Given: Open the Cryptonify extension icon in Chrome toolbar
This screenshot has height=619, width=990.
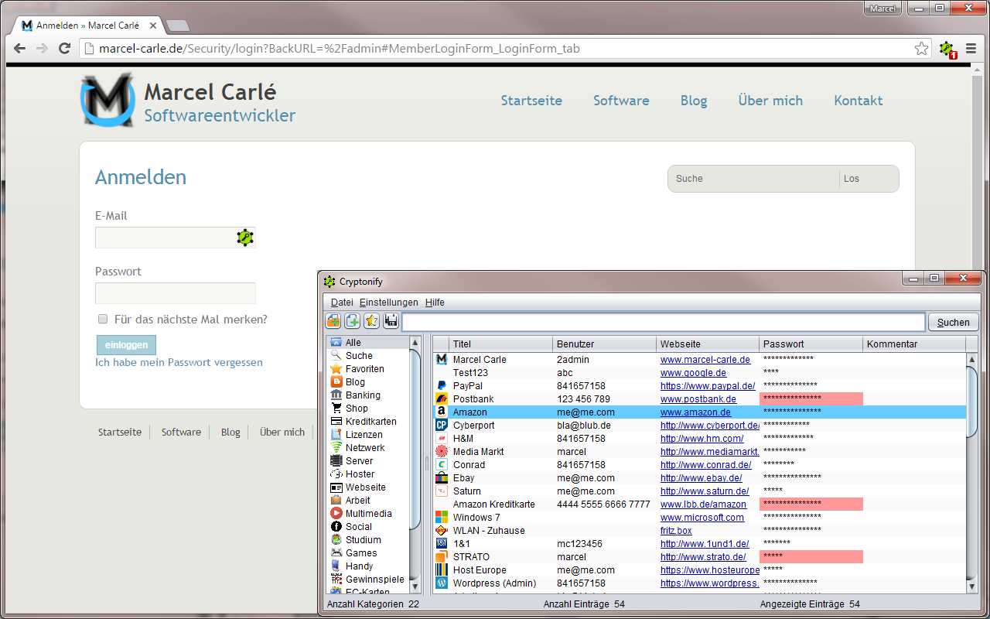Looking at the screenshot, I should [947, 49].
